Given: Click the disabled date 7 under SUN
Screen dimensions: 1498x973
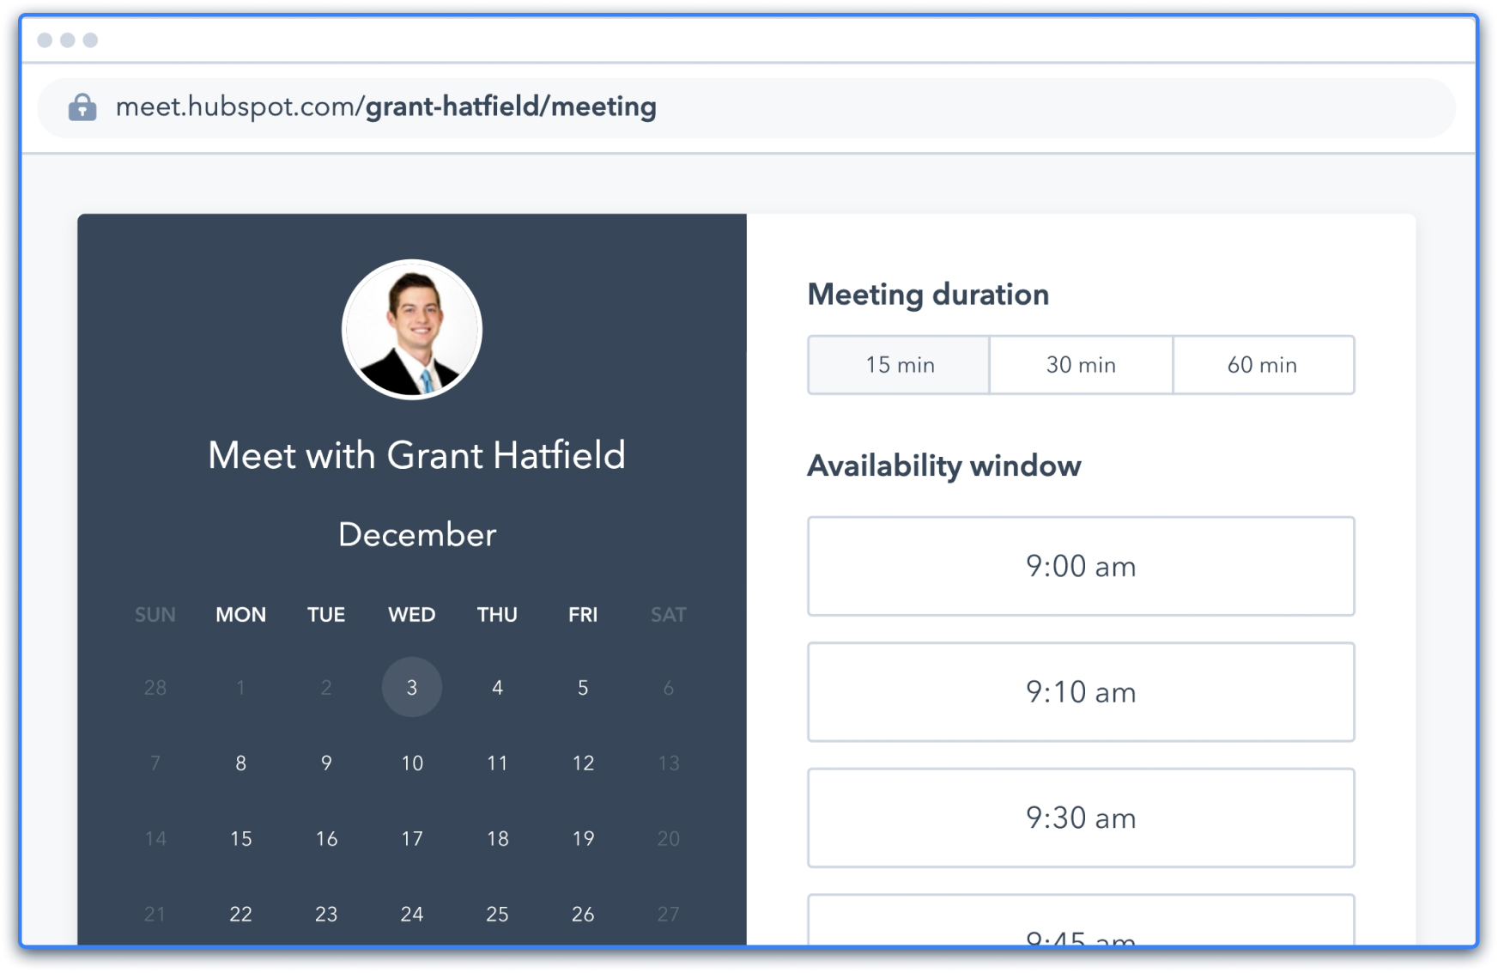Looking at the screenshot, I should pyautogui.click(x=155, y=763).
